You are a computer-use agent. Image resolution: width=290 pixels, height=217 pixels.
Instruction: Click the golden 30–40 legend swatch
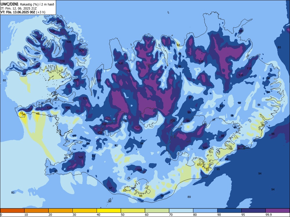(85, 211)
